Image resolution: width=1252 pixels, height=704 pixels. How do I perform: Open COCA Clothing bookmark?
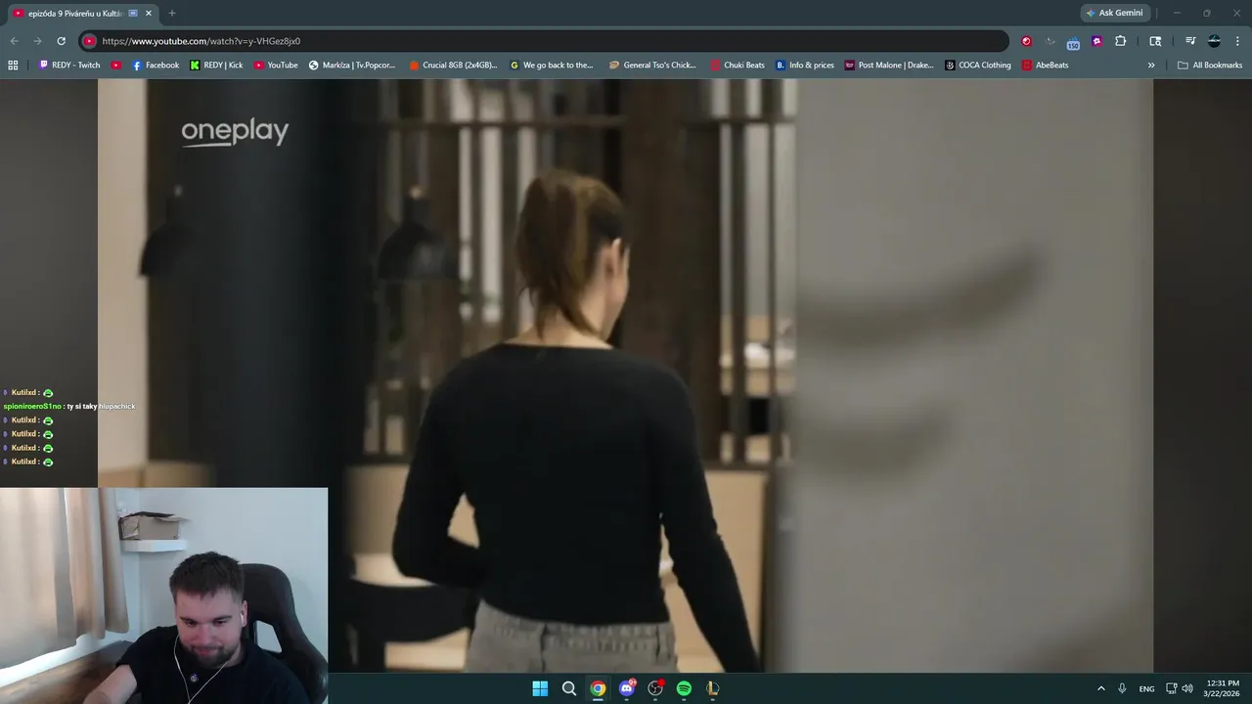click(978, 66)
